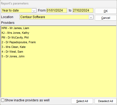Screen dimensions: 117x105
Task: Select provider KJ - Mrs Jones, Kathy
Action: click(x=15, y=33)
